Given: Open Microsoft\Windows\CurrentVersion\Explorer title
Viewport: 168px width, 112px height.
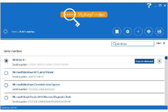Looking at the screenshot, I should tap(36, 85).
